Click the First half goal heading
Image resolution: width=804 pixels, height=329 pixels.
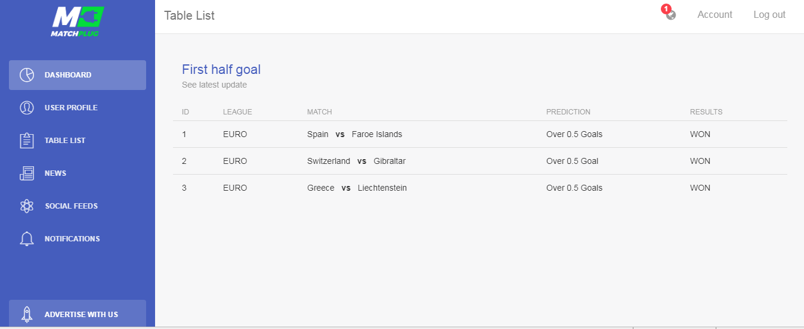(221, 69)
